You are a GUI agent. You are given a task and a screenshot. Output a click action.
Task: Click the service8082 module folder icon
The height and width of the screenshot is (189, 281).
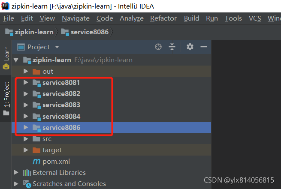(x=36, y=94)
